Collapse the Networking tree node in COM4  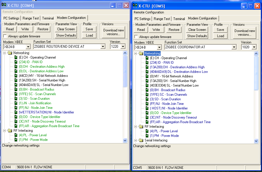point(5,53)
